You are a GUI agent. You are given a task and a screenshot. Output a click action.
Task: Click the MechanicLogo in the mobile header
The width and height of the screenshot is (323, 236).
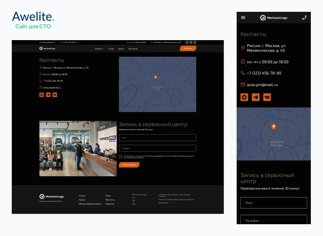tap(274, 18)
